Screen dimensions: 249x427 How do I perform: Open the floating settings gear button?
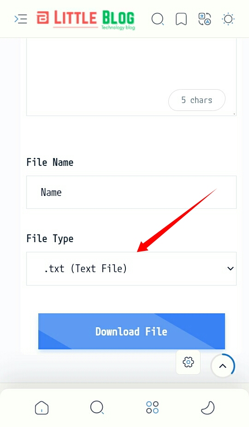click(x=188, y=362)
